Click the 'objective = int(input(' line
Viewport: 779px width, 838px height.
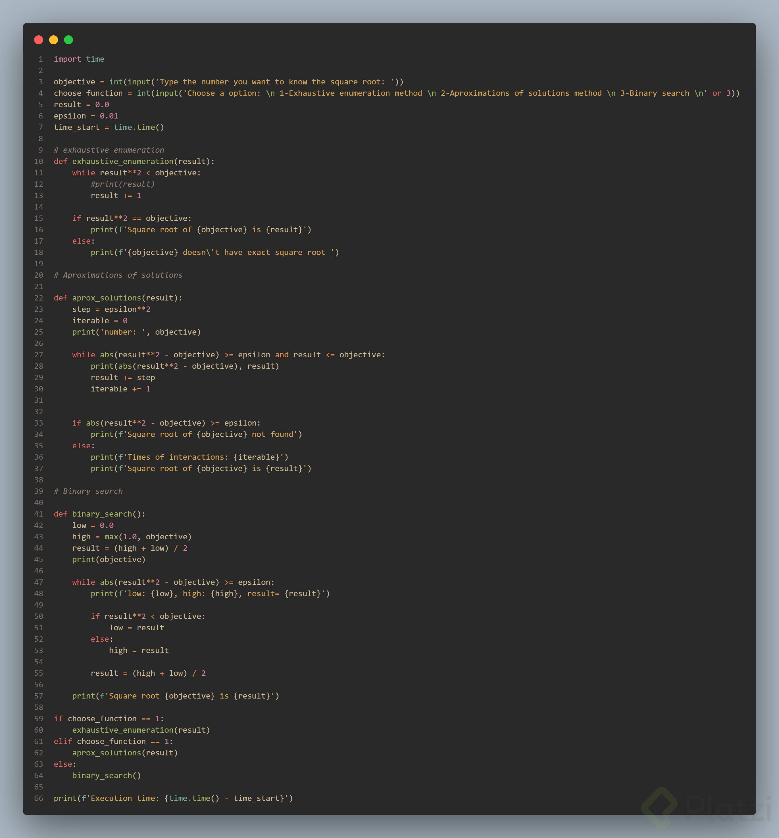[228, 82]
